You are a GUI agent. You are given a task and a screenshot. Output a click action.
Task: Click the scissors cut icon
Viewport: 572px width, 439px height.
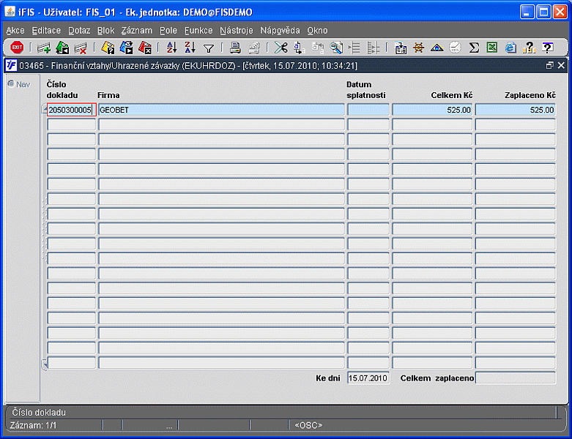(281, 48)
